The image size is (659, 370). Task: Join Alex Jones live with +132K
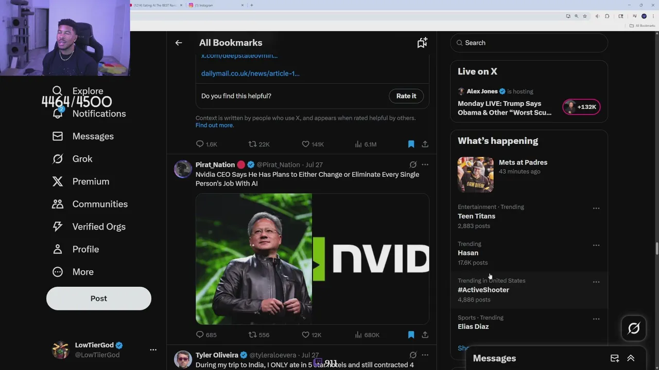581,107
